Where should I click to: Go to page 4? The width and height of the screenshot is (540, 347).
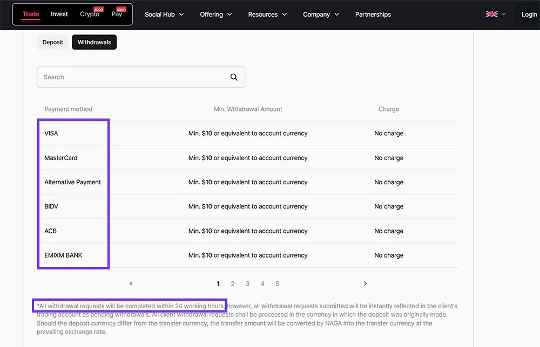tap(262, 284)
